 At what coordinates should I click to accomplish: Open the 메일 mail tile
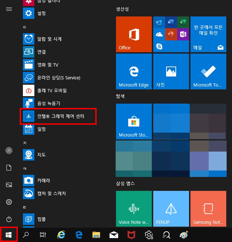pos(208,34)
